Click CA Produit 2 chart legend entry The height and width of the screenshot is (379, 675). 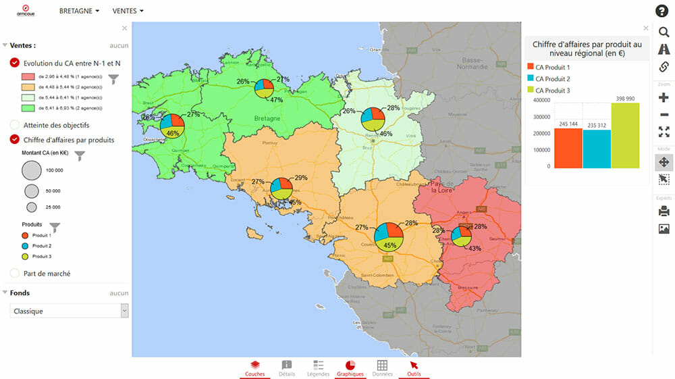pyautogui.click(x=548, y=79)
